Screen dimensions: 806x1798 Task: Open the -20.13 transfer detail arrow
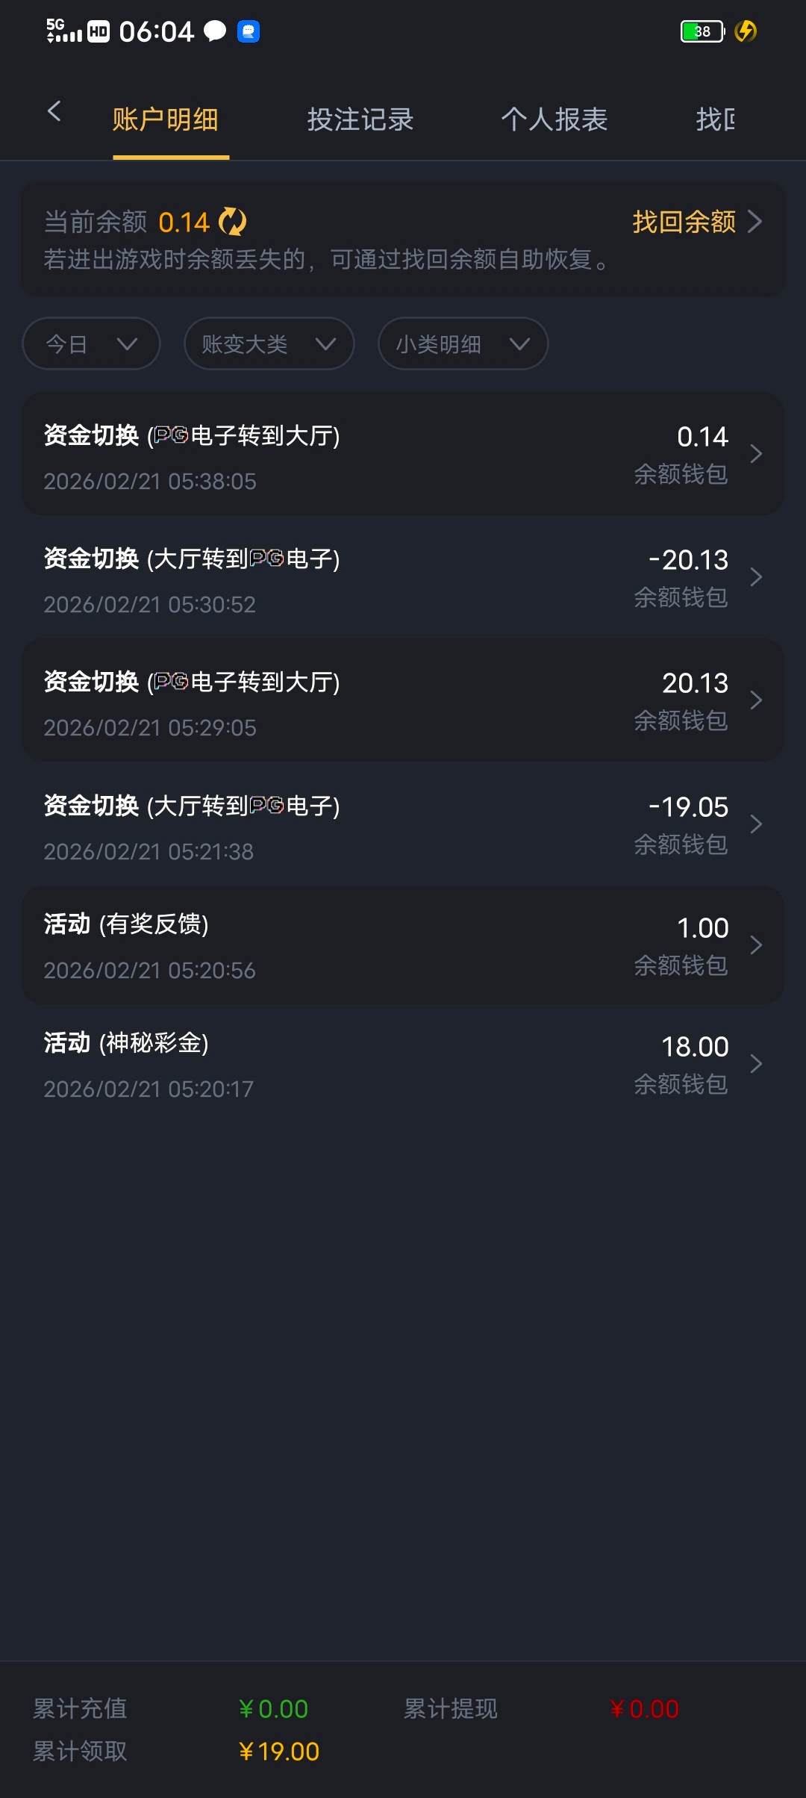click(x=756, y=577)
